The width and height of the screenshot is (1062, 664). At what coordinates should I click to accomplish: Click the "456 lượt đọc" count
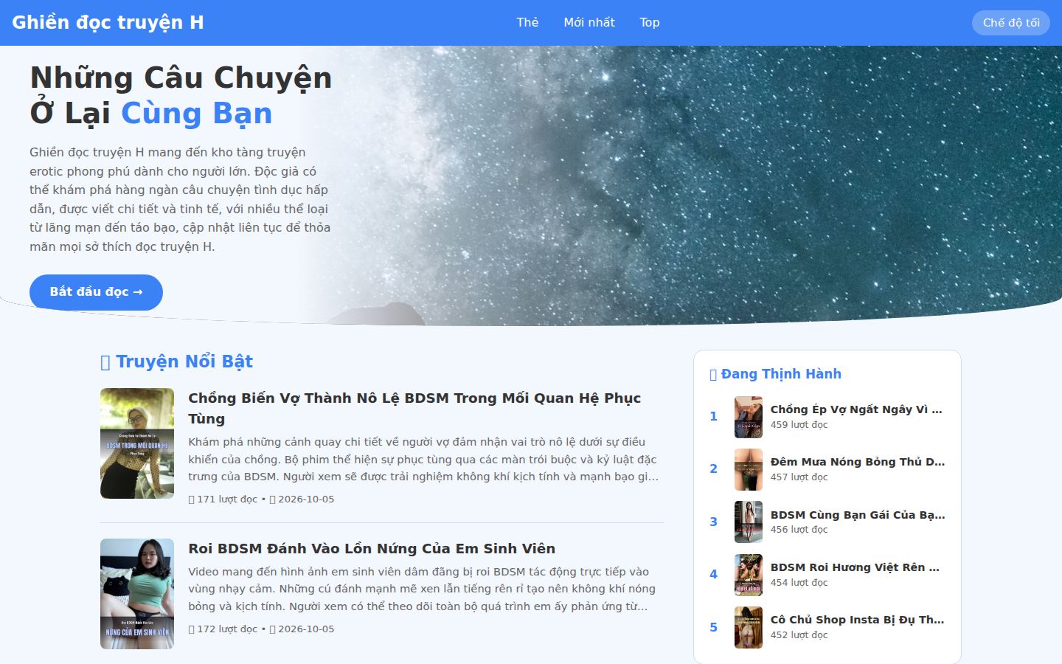click(x=799, y=529)
